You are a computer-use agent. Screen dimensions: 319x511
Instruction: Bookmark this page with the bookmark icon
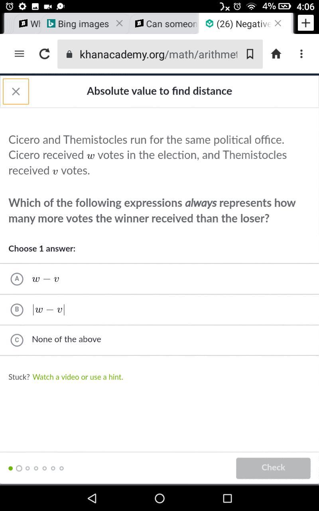tap(250, 54)
